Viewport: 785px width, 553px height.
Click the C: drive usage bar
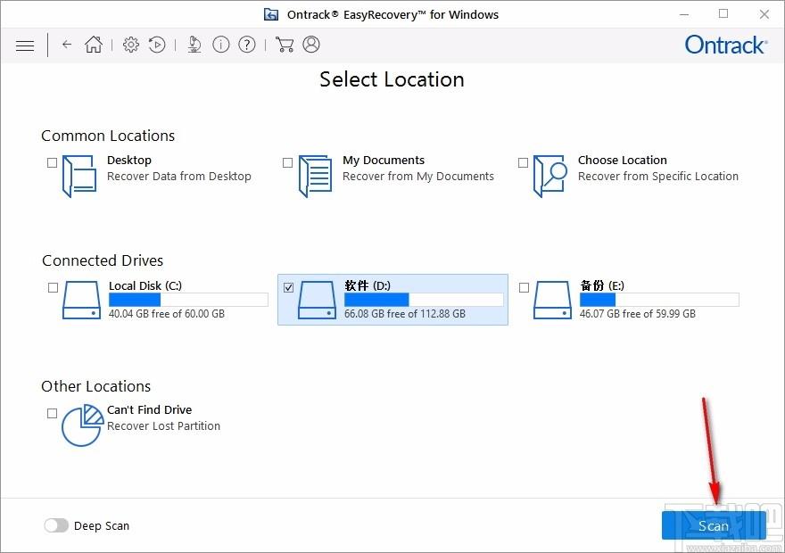pos(189,300)
